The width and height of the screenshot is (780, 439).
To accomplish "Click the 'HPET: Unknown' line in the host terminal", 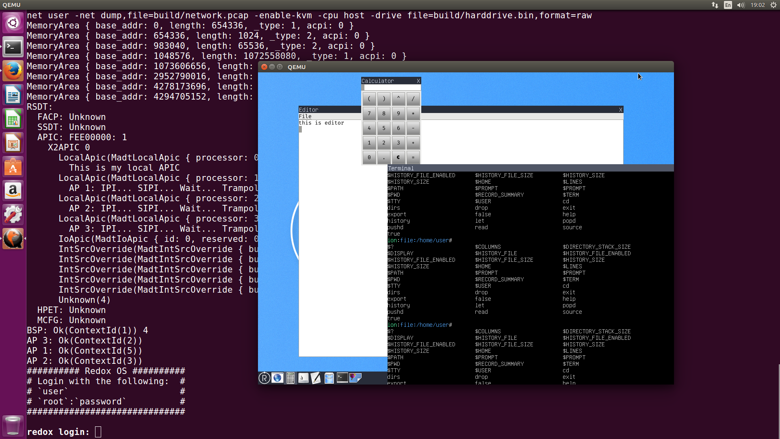I will [x=71, y=310].
